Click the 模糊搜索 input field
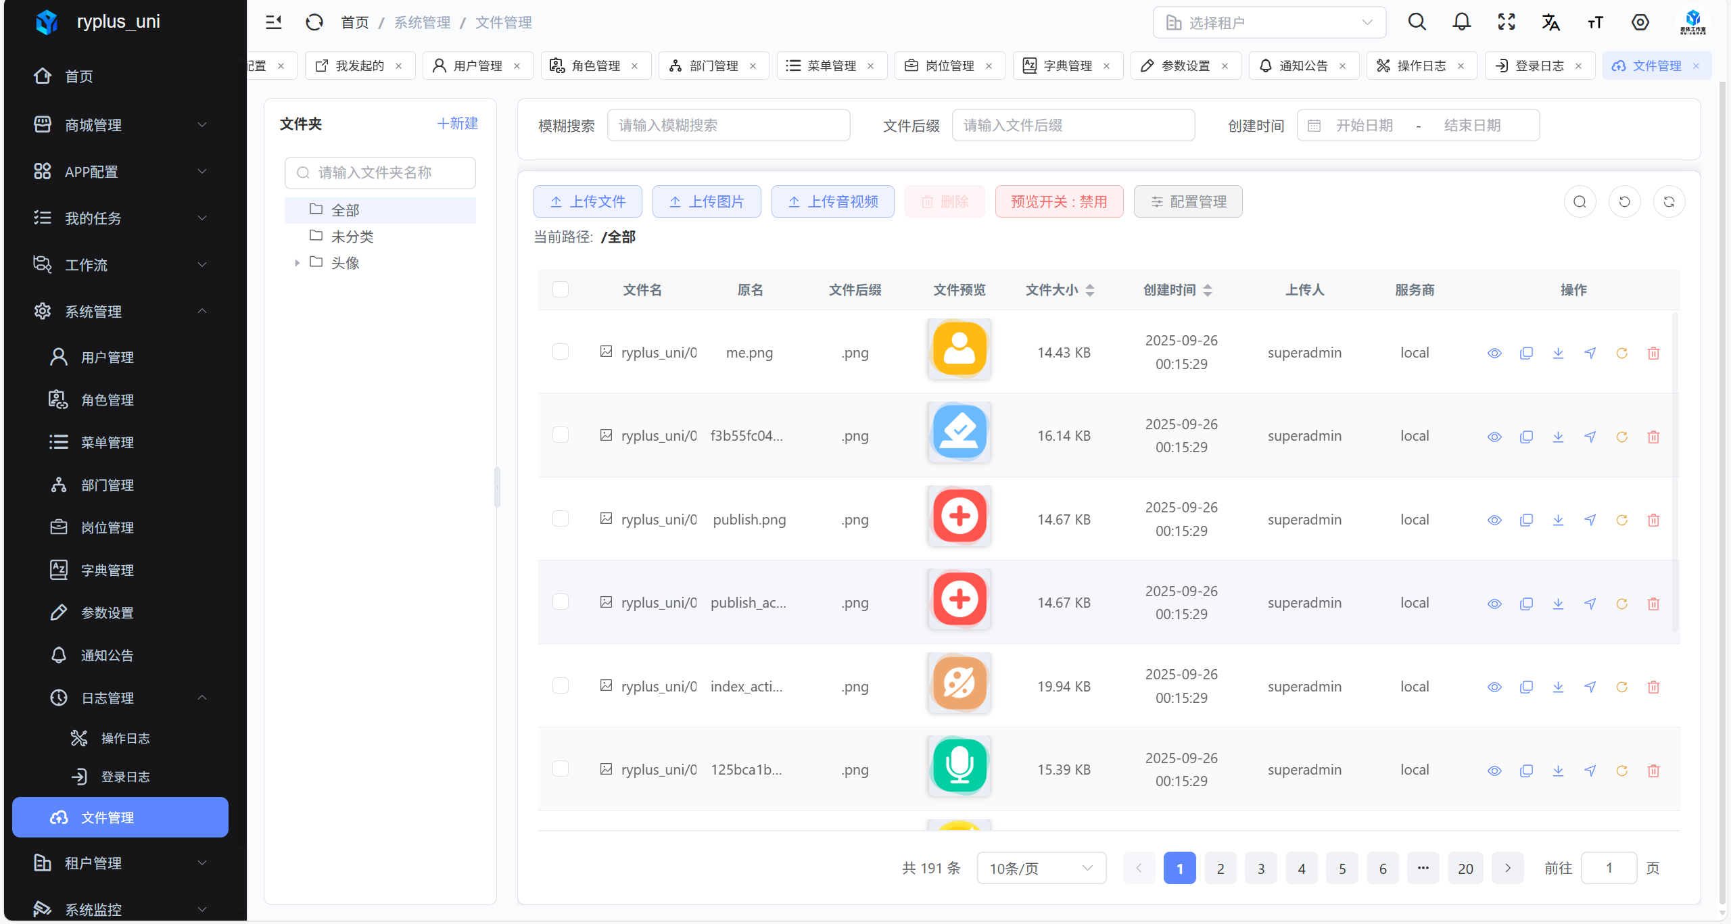 (728, 125)
